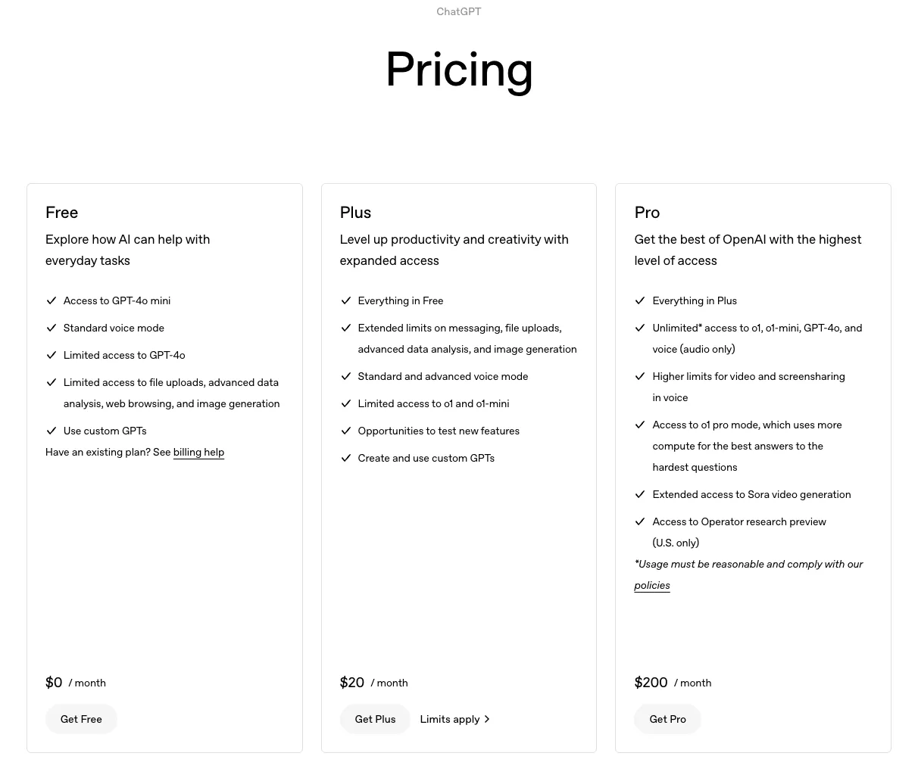This screenshot has height=778, width=918.
Task: Click the checkmark beside Access to Operator research preview
Action: (x=640, y=521)
